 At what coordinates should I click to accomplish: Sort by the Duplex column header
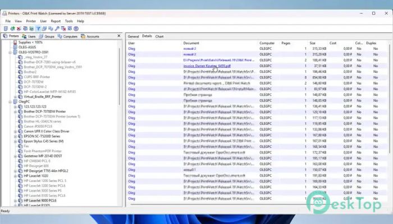[371, 43]
